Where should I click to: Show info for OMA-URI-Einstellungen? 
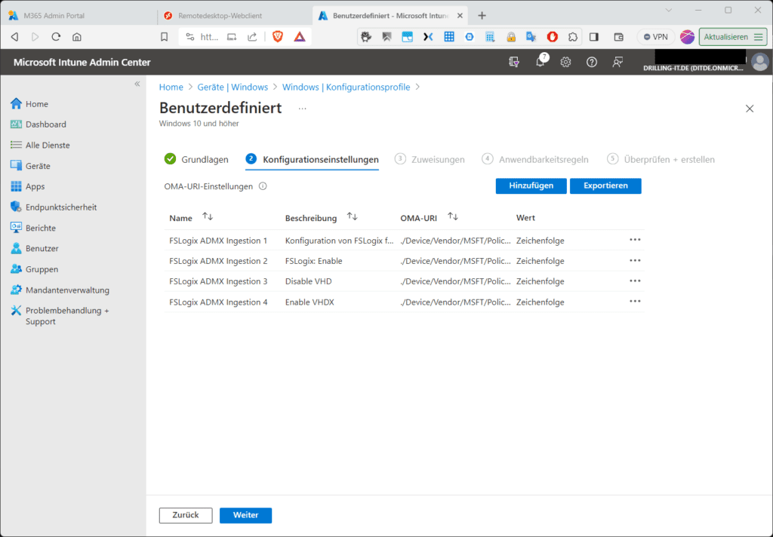click(x=263, y=186)
